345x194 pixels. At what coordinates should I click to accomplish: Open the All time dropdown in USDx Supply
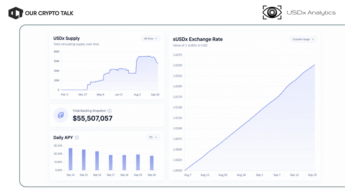coord(151,38)
